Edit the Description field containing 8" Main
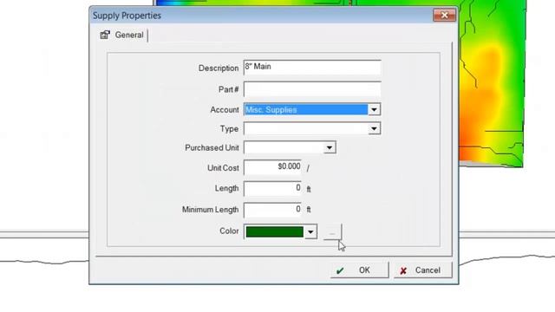 [x=312, y=68]
